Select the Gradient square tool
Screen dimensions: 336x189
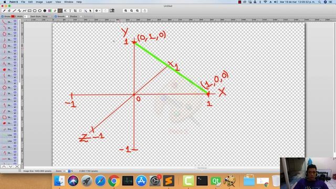coord(50,10)
